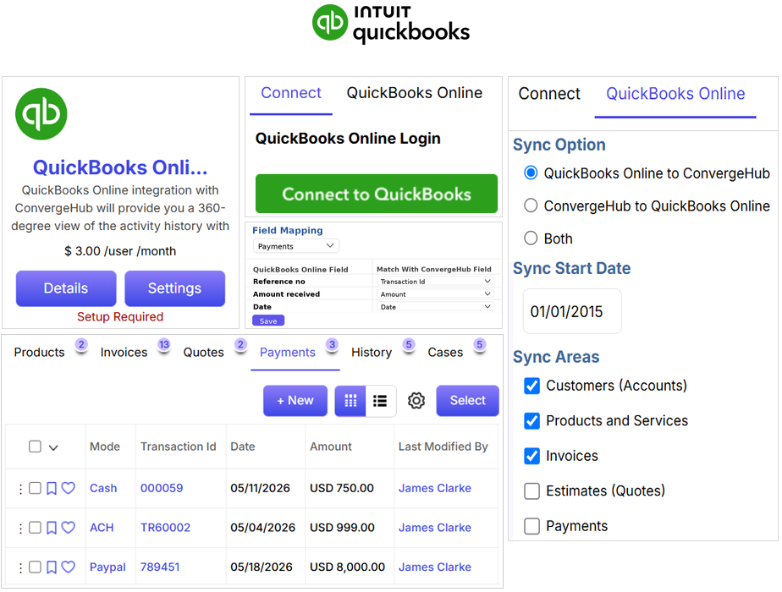The image size is (782, 592).
Task: Favorite the Cash payment row heart
Action: point(69,488)
